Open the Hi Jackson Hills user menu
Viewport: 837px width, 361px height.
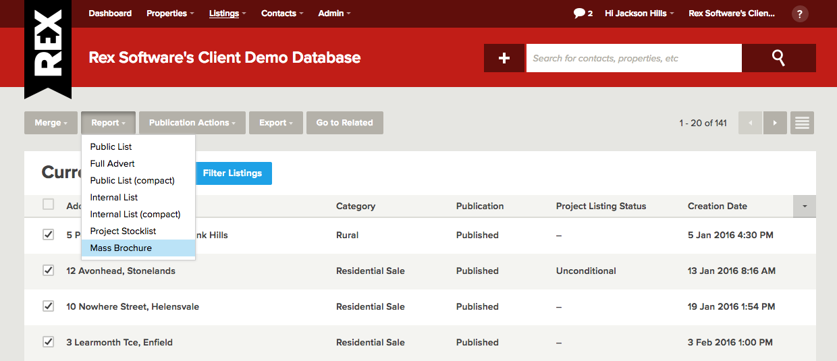pos(639,13)
